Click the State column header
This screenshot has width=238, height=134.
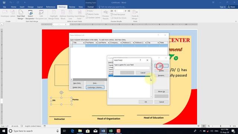(164, 43)
